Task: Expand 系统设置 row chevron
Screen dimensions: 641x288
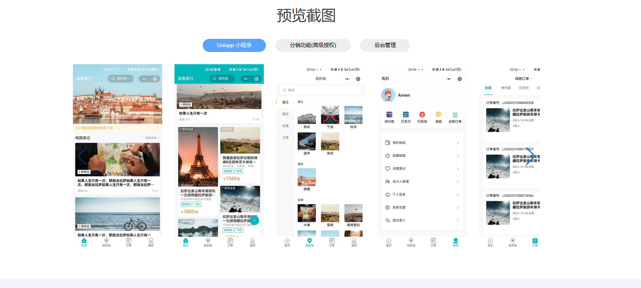Action: pyautogui.click(x=458, y=207)
